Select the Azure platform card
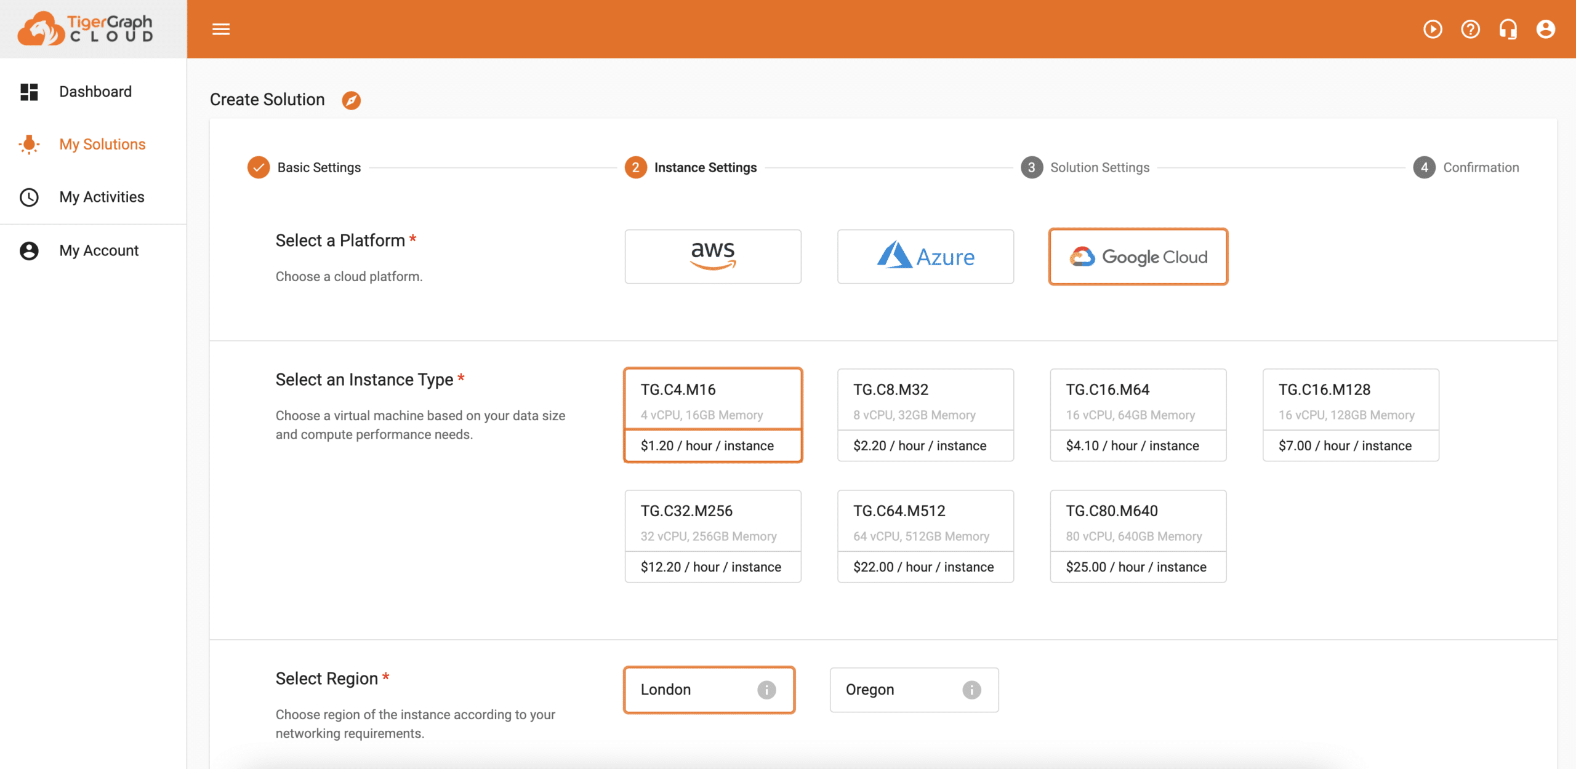This screenshot has width=1576, height=769. pos(925,257)
